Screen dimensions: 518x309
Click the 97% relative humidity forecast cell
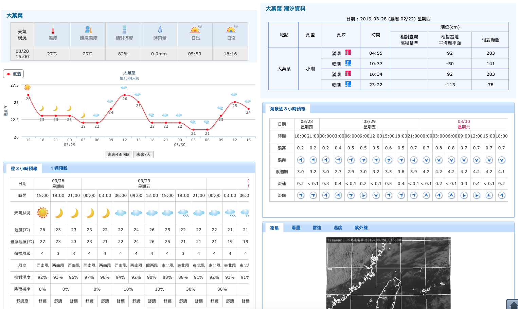pyautogui.click(x=89, y=277)
